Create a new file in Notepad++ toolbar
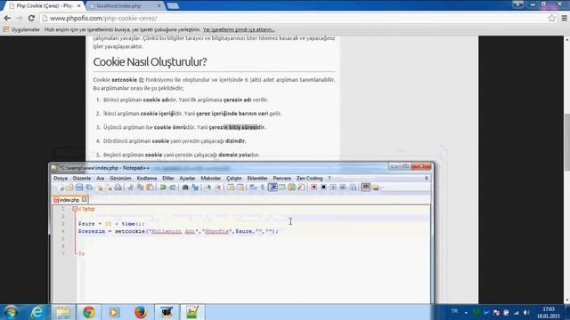Viewport: 570px width, 320px height. [61, 188]
